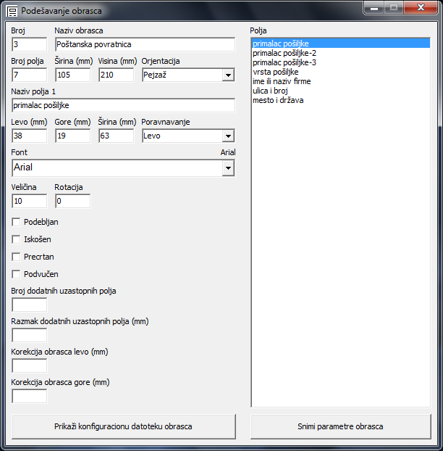Enable Podvučen underline checkbox
Screen dimensions: 443x451
[17, 274]
